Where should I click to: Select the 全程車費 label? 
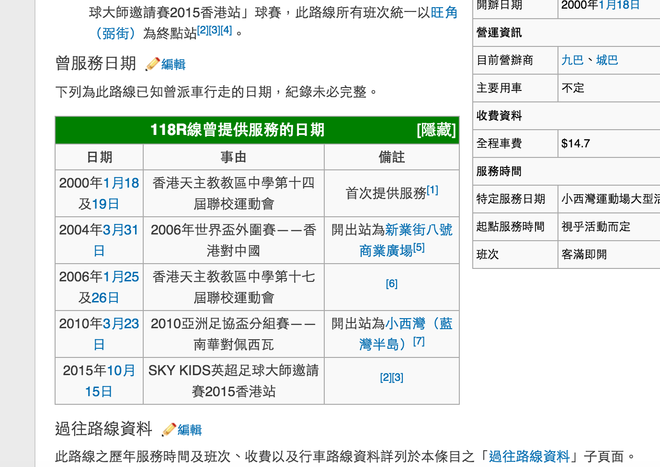tap(499, 144)
